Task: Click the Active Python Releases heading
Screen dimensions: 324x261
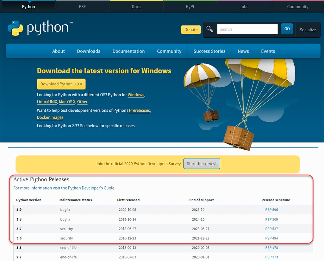Action: coord(41,179)
